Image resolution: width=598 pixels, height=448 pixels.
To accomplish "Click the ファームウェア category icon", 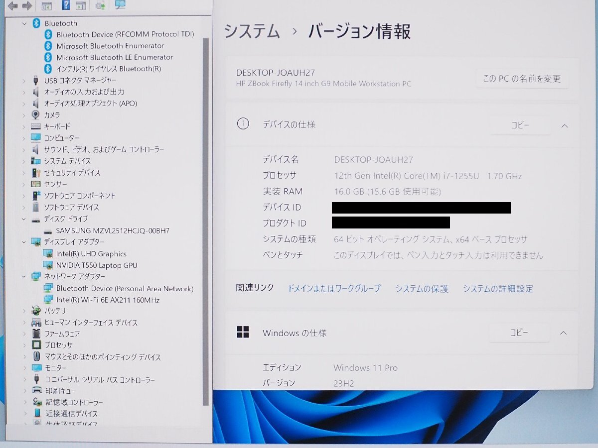I will click(36, 334).
